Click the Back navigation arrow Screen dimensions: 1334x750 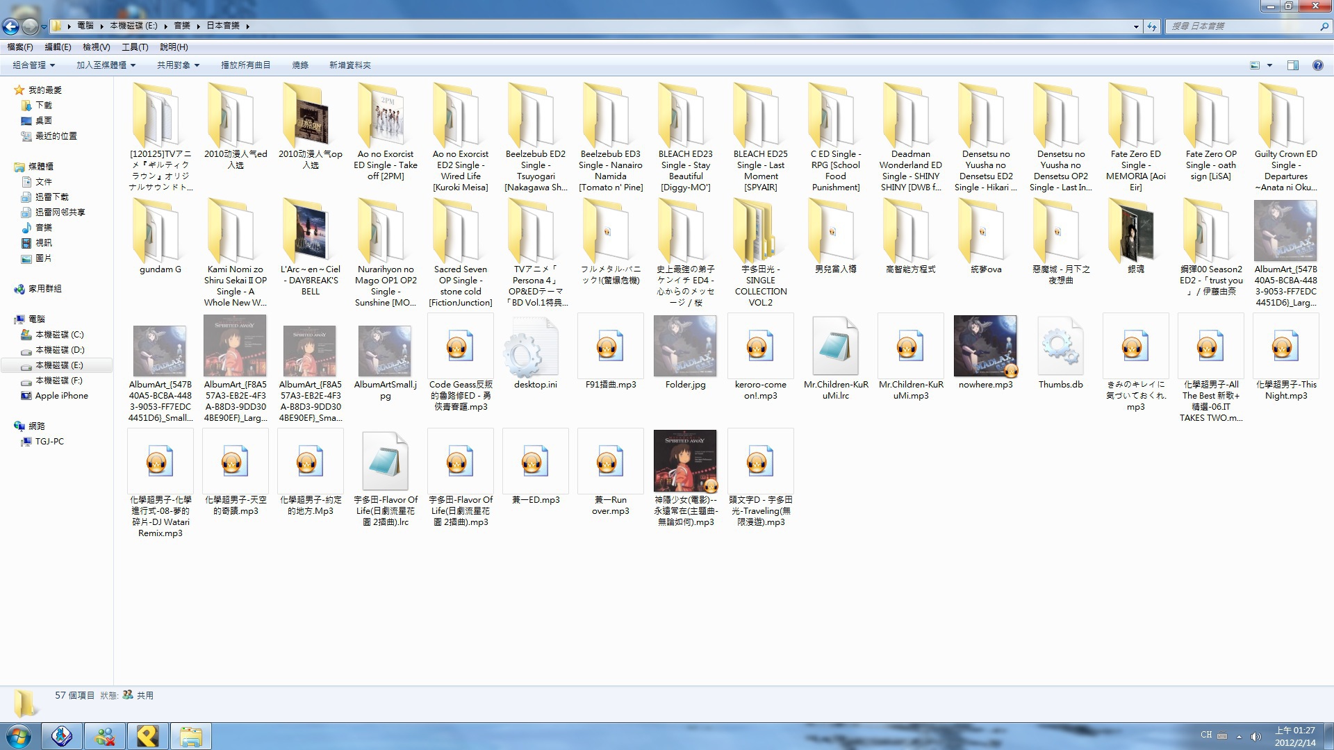10,26
